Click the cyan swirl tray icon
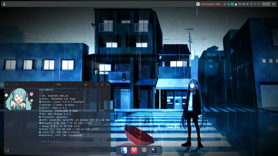Screen dimensions: 278x156 tap(228, 4)
